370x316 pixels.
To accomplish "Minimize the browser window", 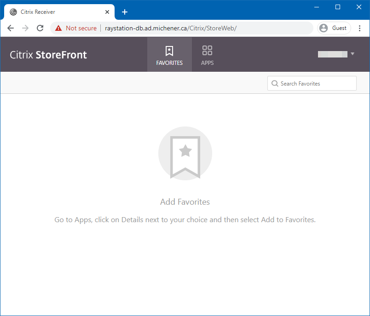I will [317, 7].
